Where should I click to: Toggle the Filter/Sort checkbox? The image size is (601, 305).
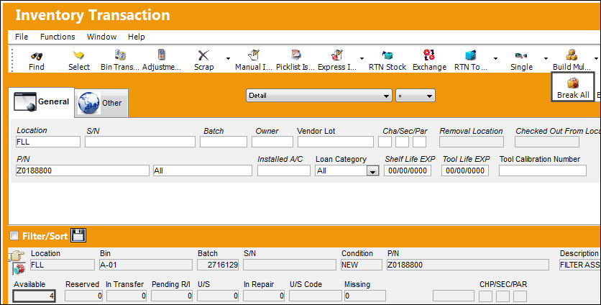pyautogui.click(x=14, y=235)
